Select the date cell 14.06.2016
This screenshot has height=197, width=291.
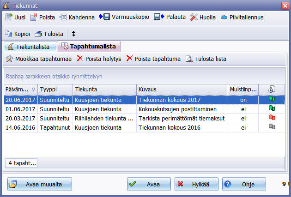tap(21, 128)
